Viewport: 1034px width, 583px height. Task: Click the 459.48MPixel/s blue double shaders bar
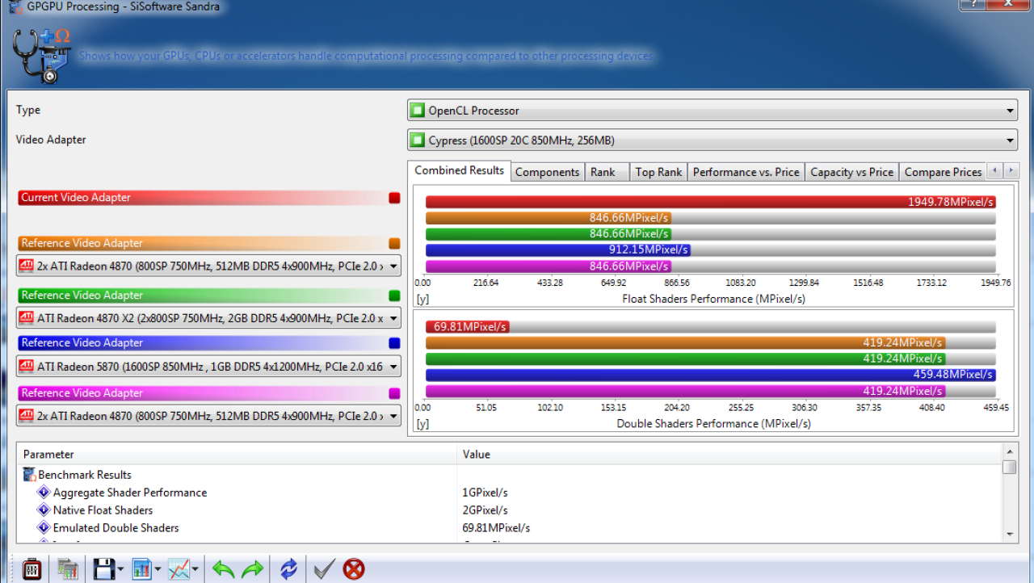click(710, 375)
